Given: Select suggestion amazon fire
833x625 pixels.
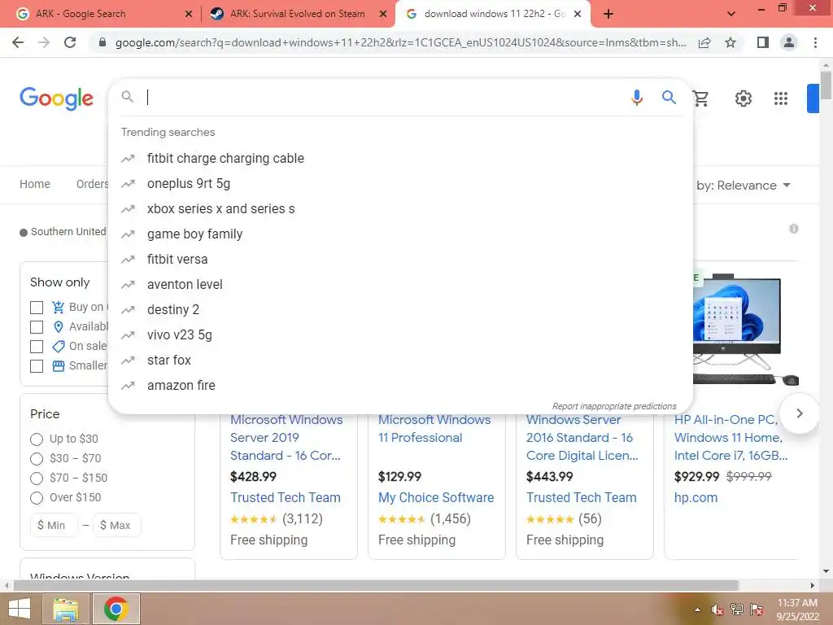Looking at the screenshot, I should 400,385.
